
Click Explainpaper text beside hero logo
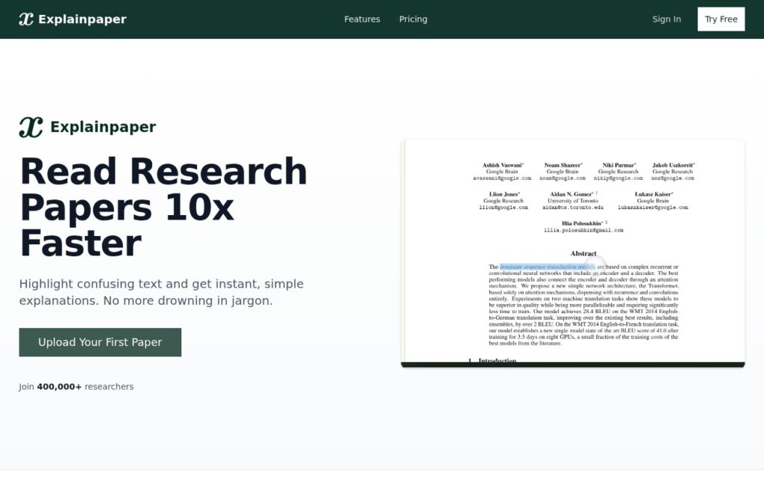103,127
